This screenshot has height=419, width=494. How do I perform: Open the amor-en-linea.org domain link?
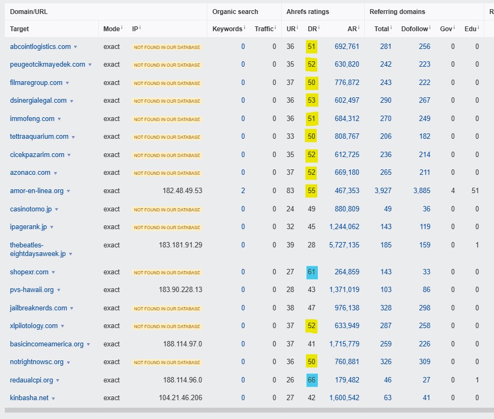37,190
